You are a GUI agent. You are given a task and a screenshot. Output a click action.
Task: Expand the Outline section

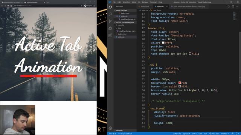tap(125, 130)
